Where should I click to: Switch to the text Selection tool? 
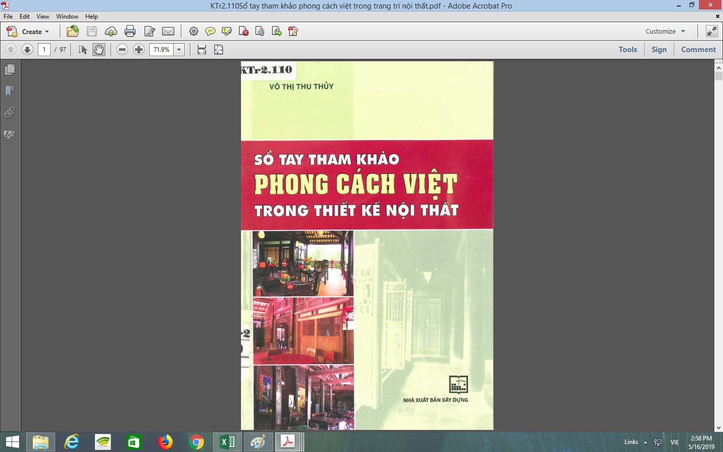83,50
